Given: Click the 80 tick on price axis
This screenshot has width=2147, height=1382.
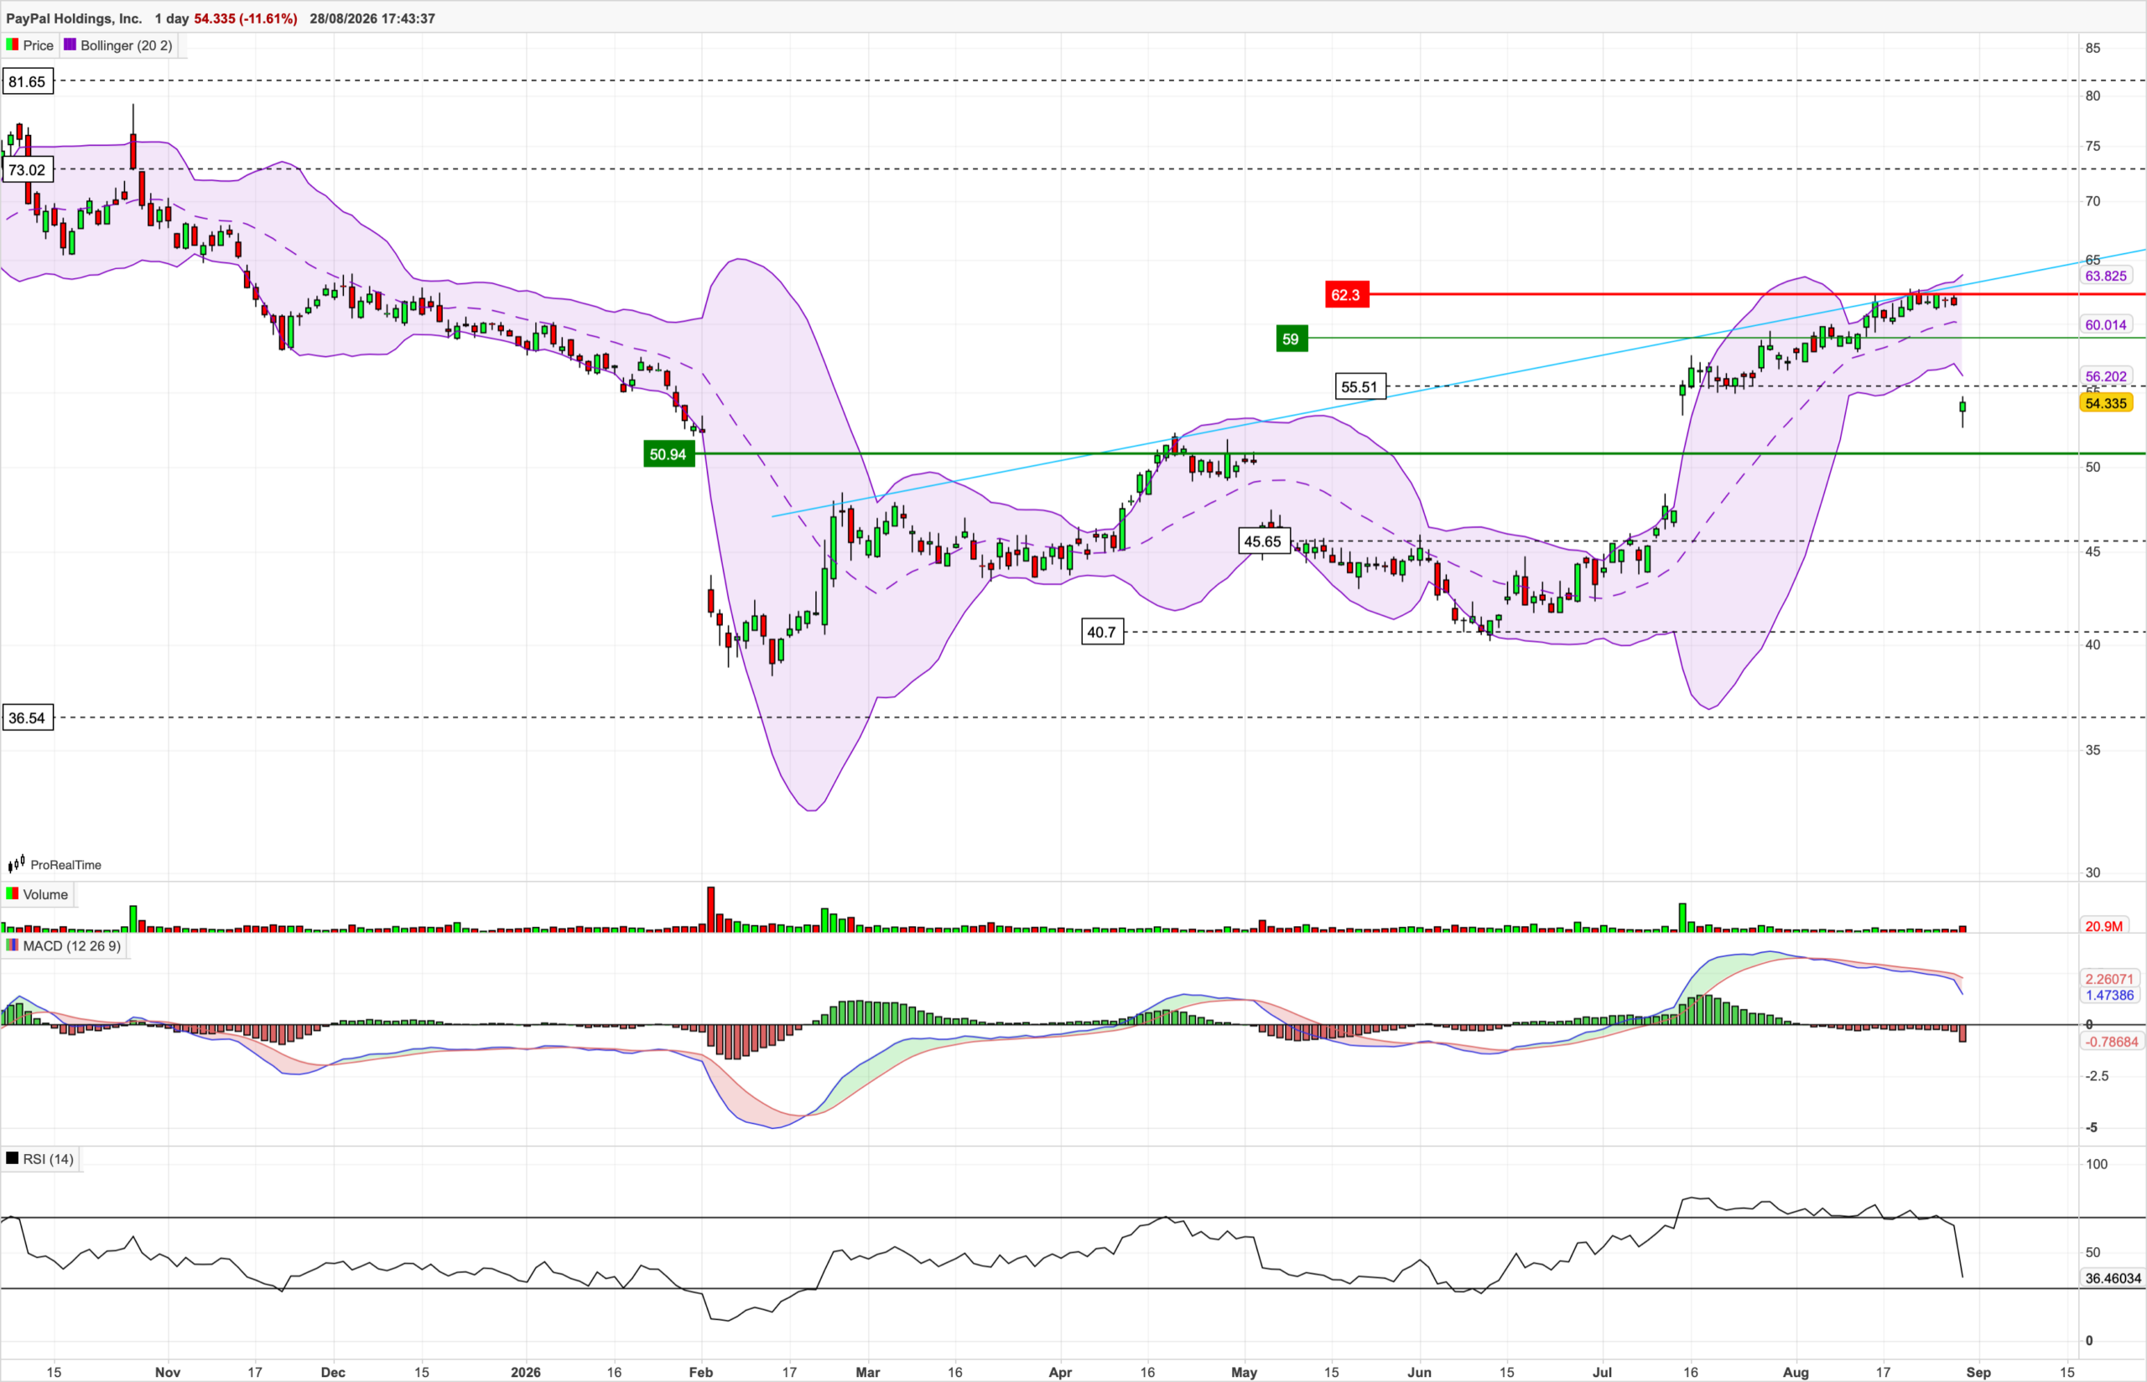Looking at the screenshot, I should coord(2093,96).
